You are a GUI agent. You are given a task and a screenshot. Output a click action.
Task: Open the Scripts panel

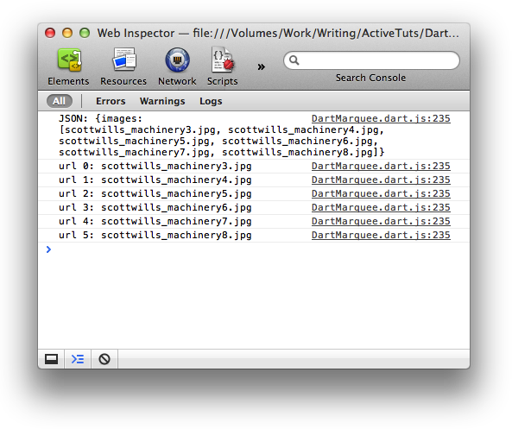pos(223,67)
